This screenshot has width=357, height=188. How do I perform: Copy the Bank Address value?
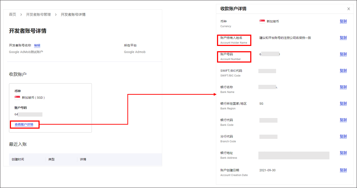coord(343,153)
